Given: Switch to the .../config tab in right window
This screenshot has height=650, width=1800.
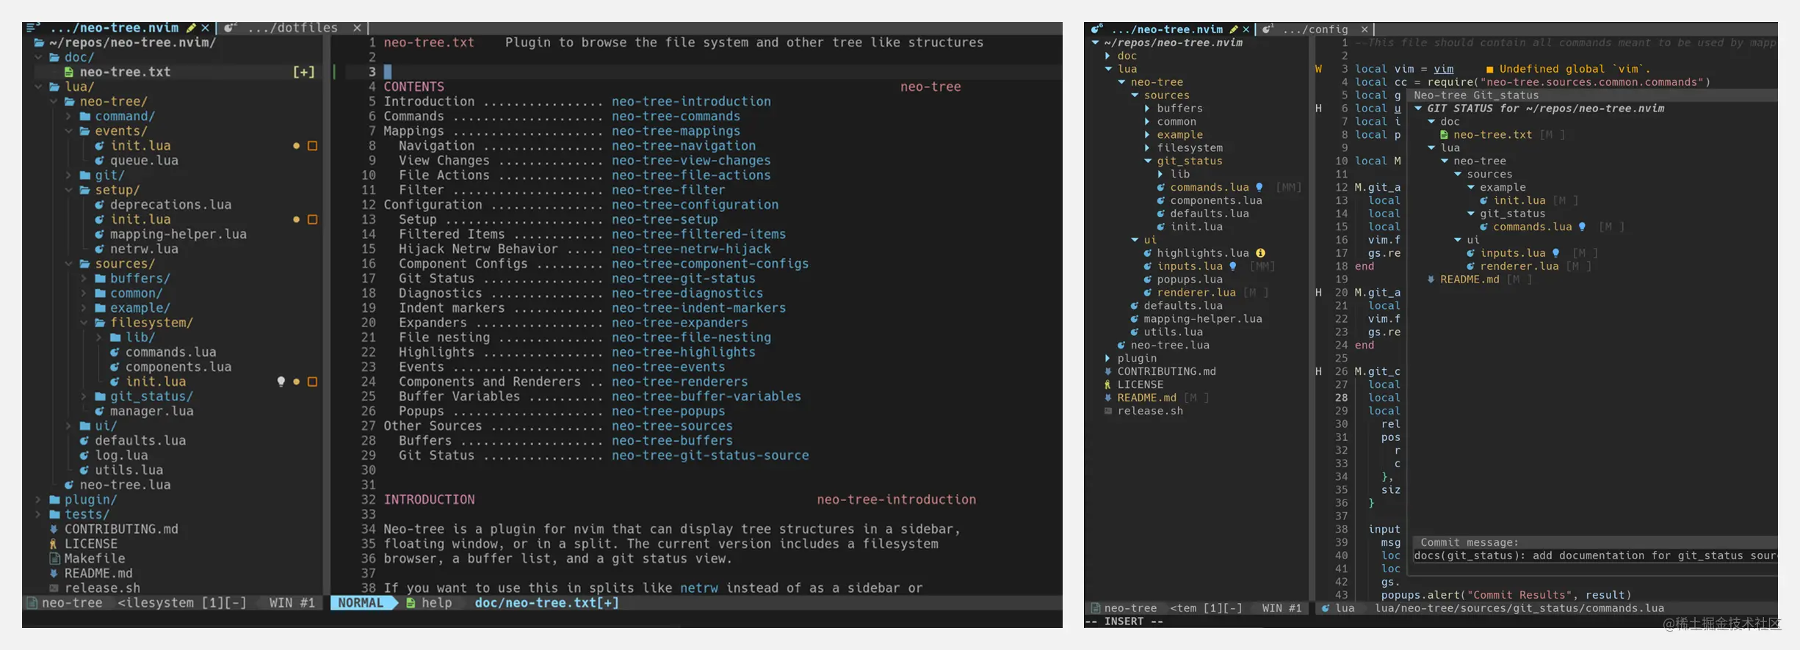Looking at the screenshot, I should tap(1315, 29).
